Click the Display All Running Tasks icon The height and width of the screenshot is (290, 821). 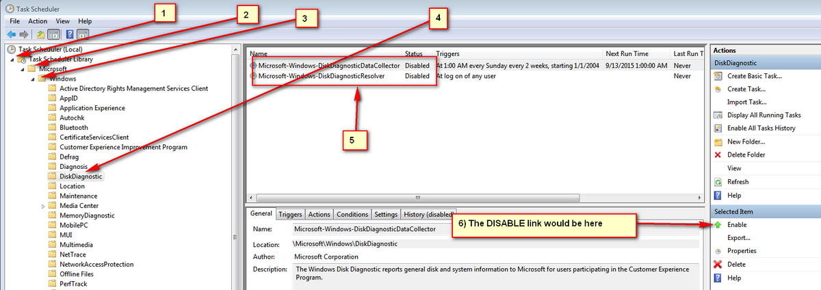[718, 115]
